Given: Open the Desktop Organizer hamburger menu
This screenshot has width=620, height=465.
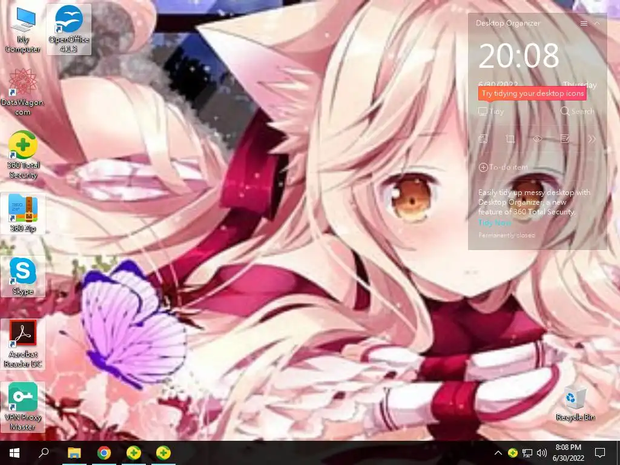Looking at the screenshot, I should point(584,24).
